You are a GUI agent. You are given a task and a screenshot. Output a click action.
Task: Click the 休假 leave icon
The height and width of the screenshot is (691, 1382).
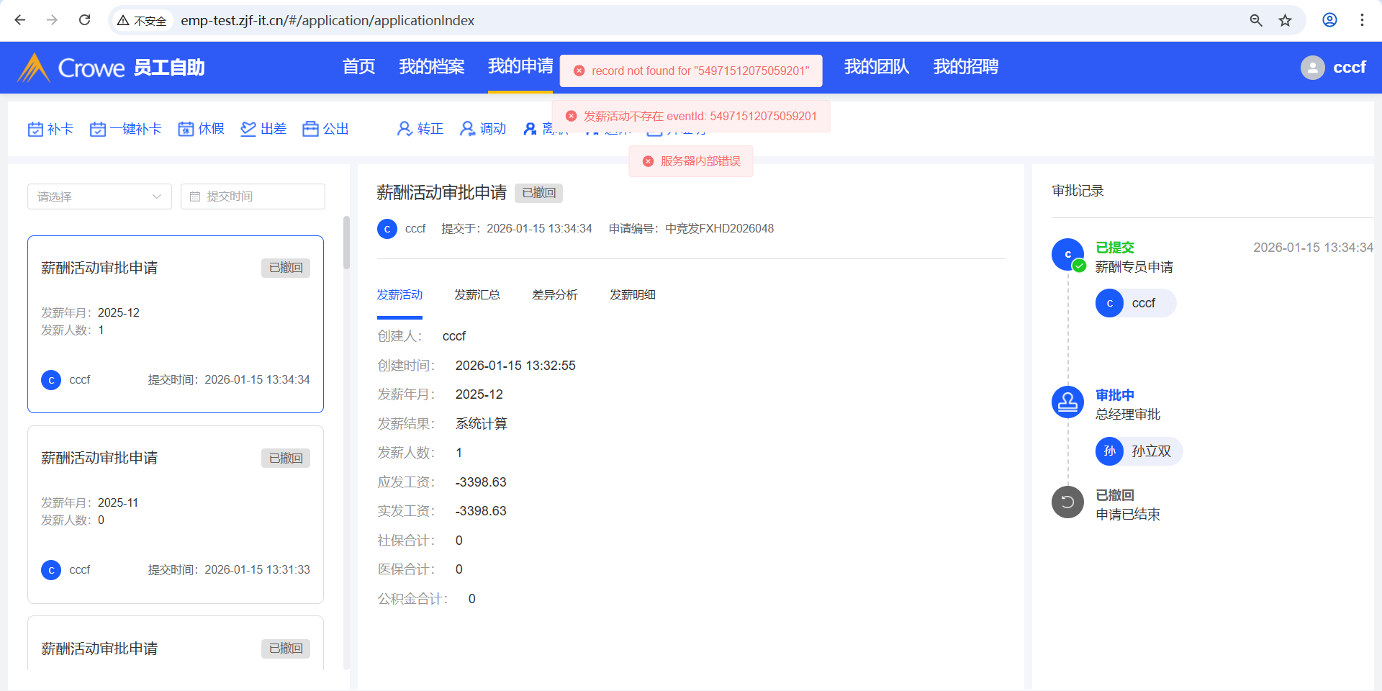point(186,129)
